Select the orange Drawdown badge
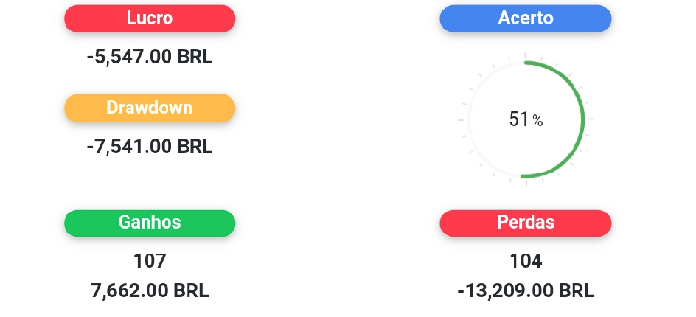696x317 pixels. pyautogui.click(x=150, y=108)
